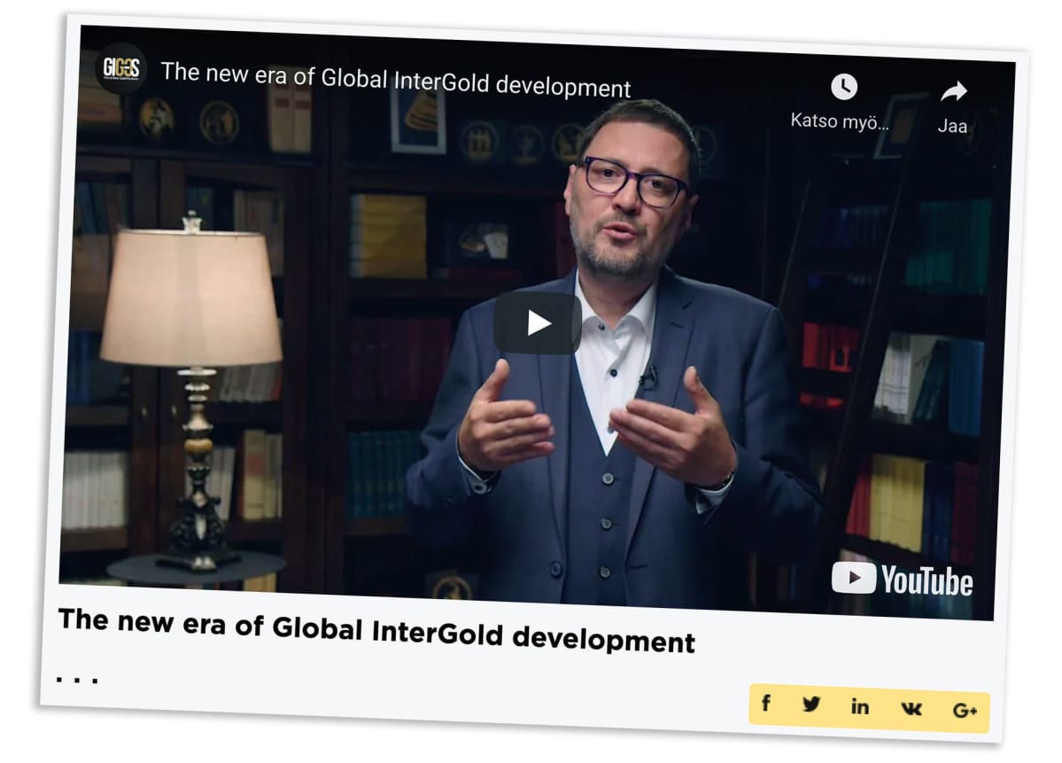Click the Jaa share arrow icon
This screenshot has height=763, width=1062.
click(954, 91)
